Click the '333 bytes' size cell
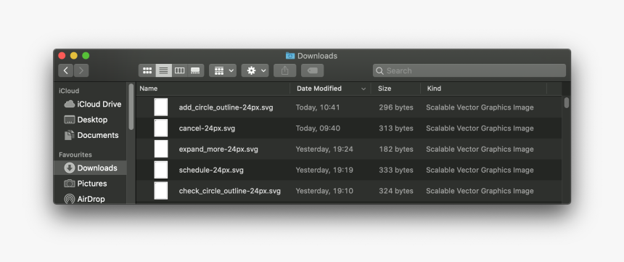The image size is (624, 262). (395, 170)
